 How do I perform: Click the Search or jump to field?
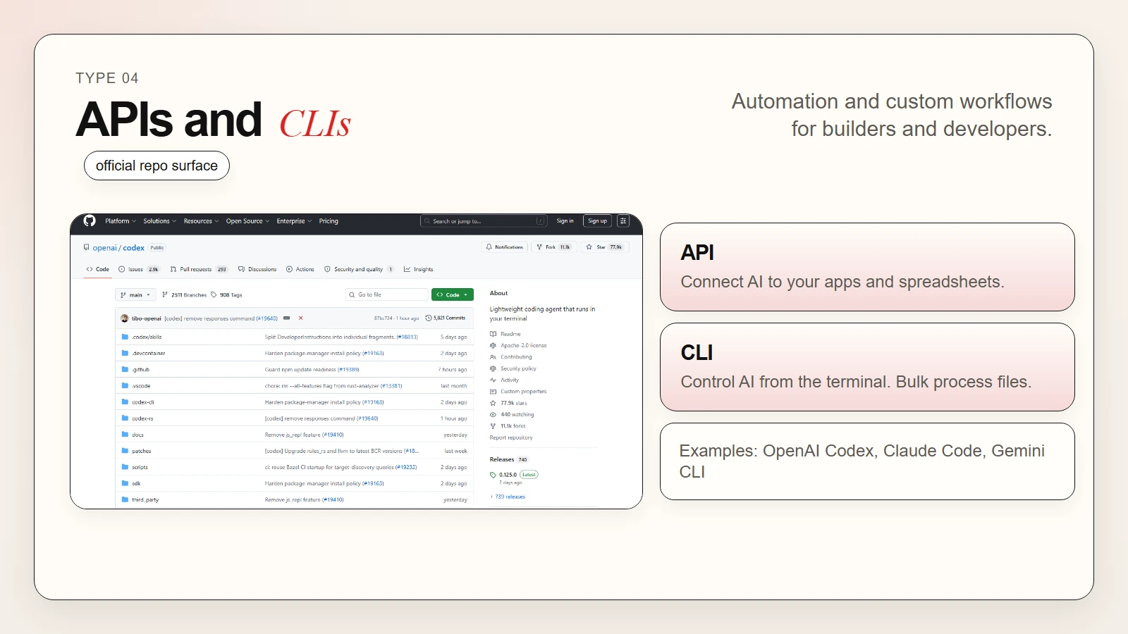pyautogui.click(x=484, y=221)
